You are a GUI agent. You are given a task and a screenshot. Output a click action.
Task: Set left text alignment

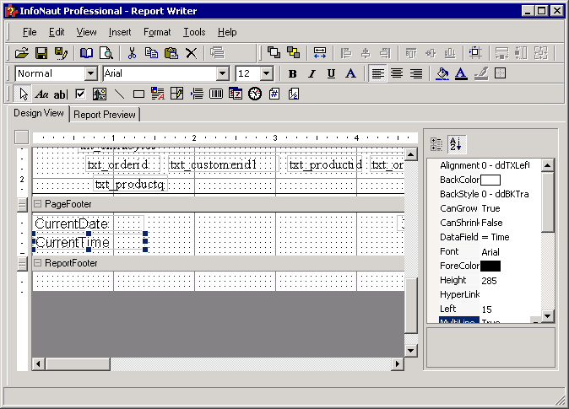pyautogui.click(x=377, y=73)
